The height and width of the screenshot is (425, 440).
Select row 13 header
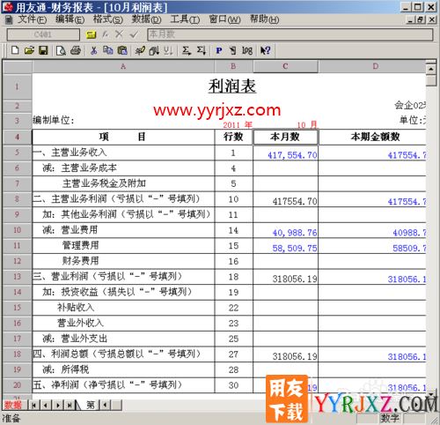17,277
